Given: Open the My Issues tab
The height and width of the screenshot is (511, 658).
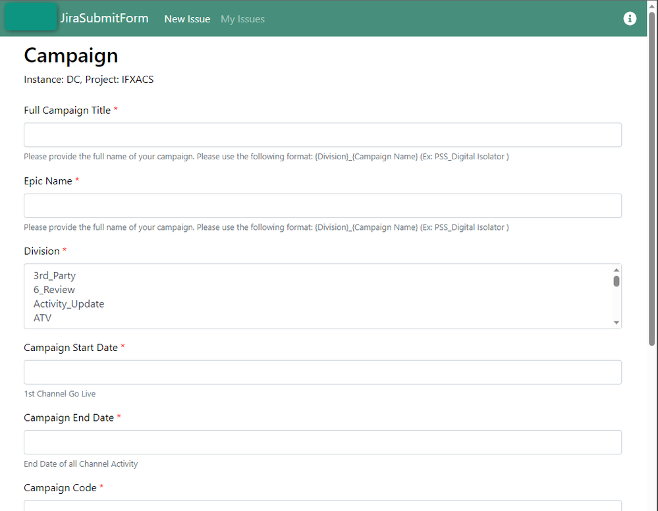Looking at the screenshot, I should 242,19.
